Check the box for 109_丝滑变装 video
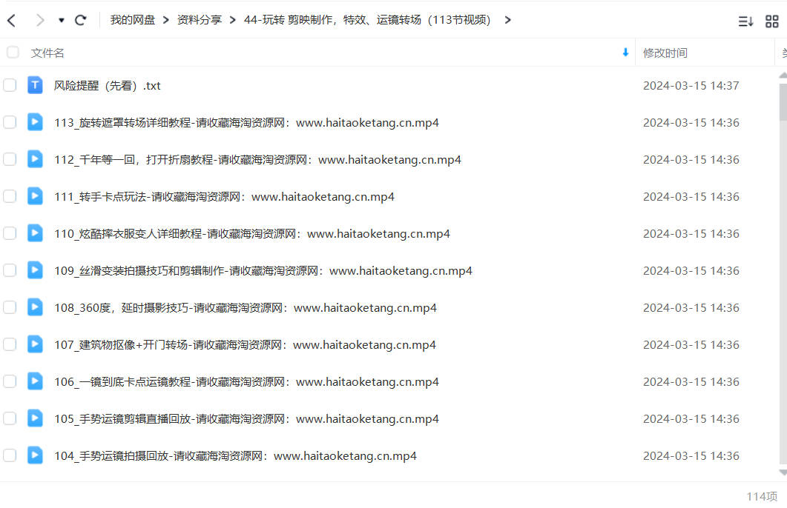The image size is (787, 508). click(x=10, y=270)
